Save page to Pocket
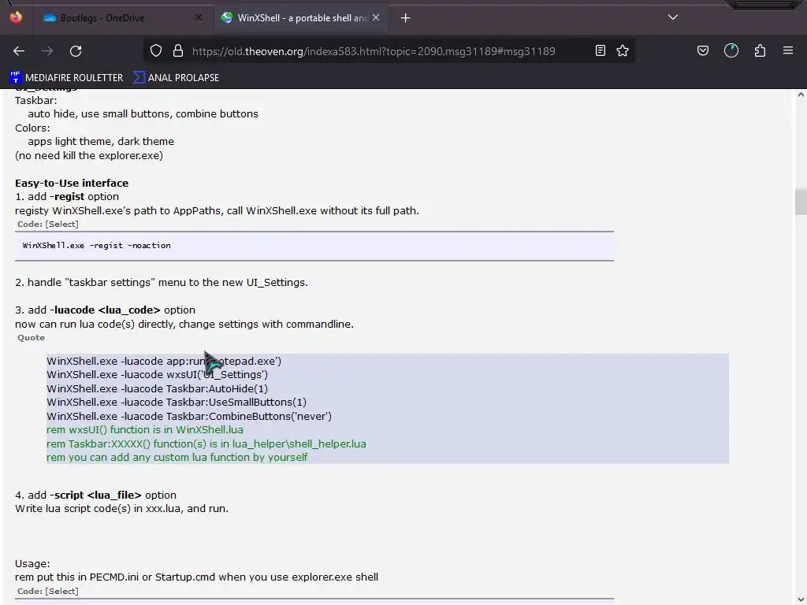Viewport: 807px width, 605px height. [x=703, y=51]
